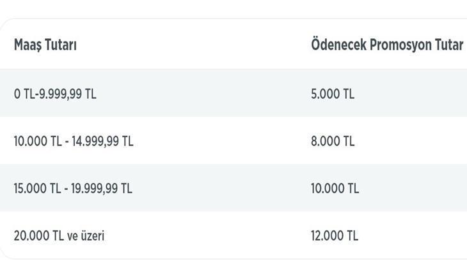Viewport: 467px width, 268px height.
Task: Click the word 'Maaş' in the header
Action: point(28,45)
